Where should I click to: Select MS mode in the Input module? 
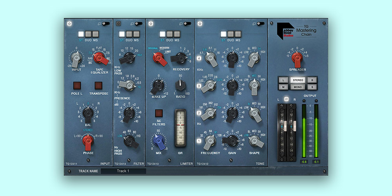point(96,34)
